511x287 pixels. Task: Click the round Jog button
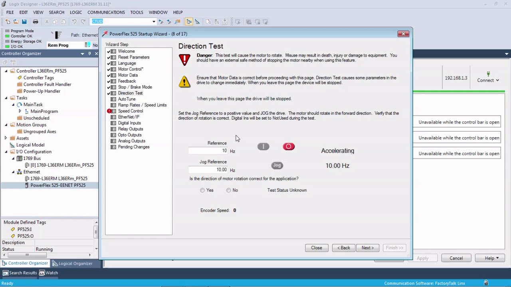pyautogui.click(x=277, y=165)
